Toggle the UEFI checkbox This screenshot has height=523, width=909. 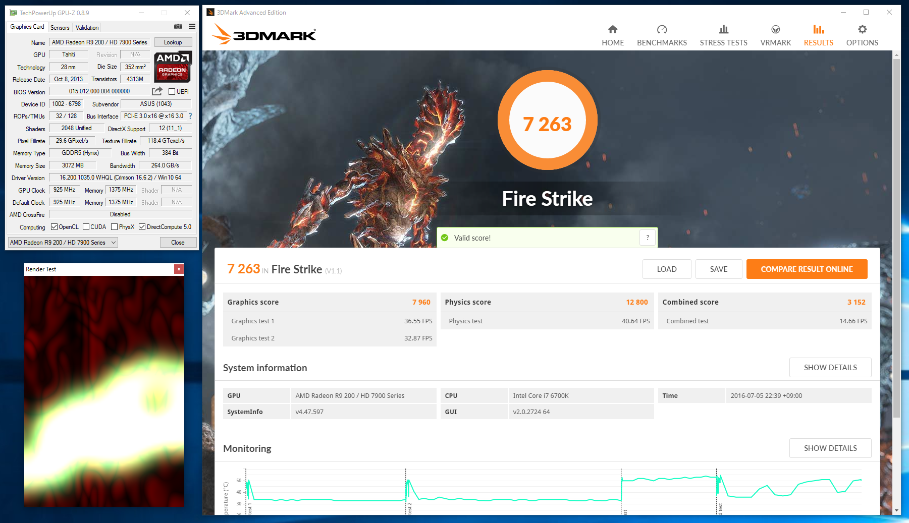[x=172, y=92]
